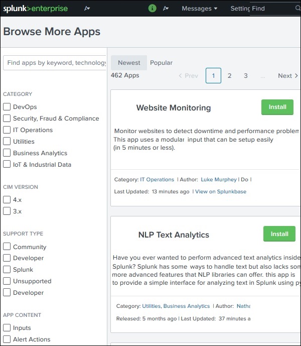
Task: Click the icon right of the Splunk logo
Action: tap(87, 8)
